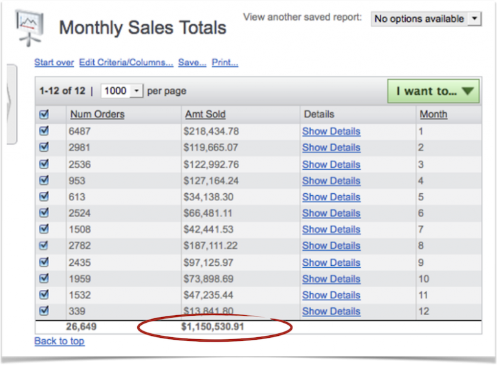Expand the collapsed left side panel handle
Screen dimensions: 497x365
(9, 104)
